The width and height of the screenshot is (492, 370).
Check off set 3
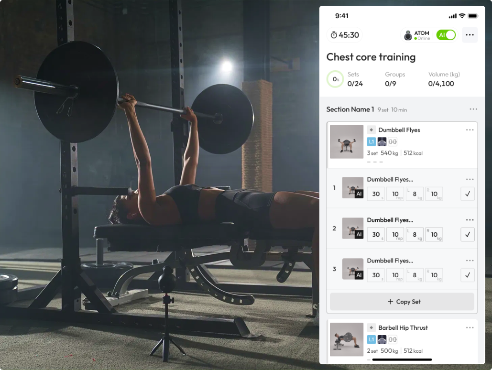coord(468,275)
